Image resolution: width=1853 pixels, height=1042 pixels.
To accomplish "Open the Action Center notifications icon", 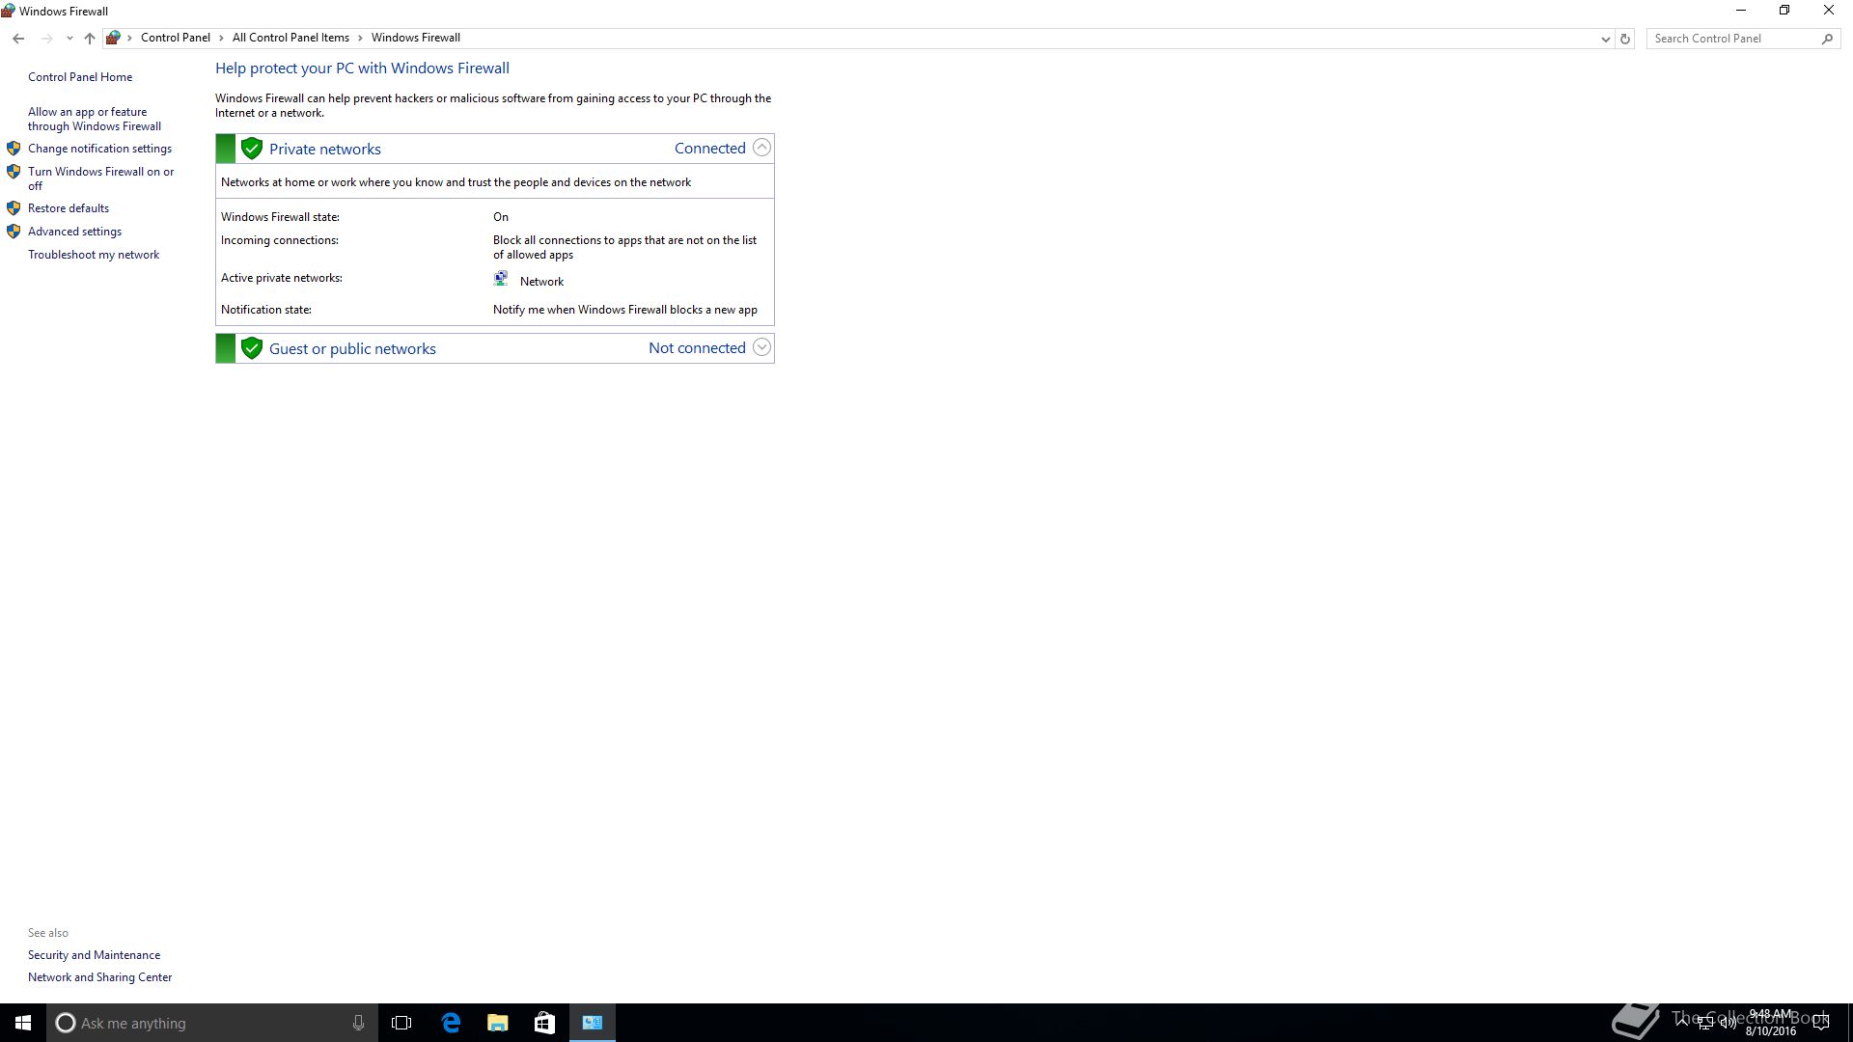I will coord(1821,1023).
